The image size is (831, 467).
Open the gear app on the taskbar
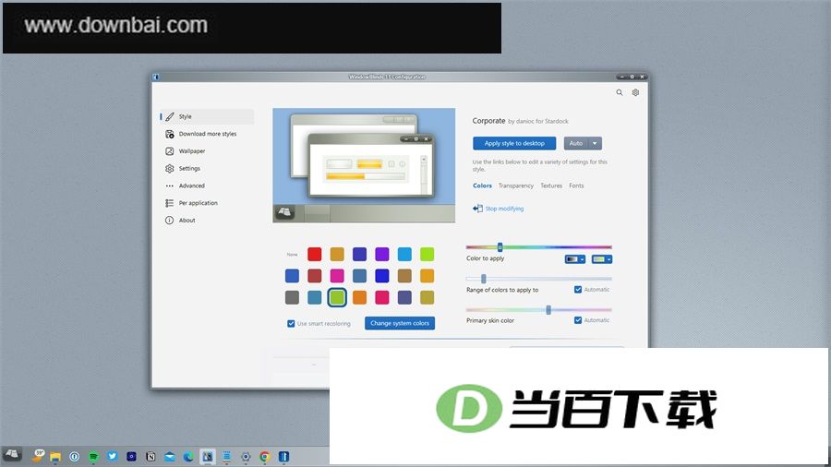[x=246, y=457]
